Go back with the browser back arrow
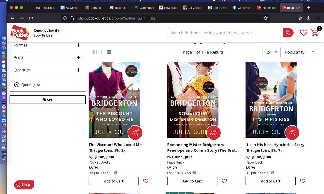Image resolution: width=324 pixels, height=194 pixels. pyautogui.click(x=13, y=18)
